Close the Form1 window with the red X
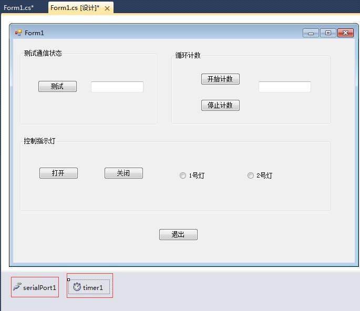The image size is (360, 311). (345, 33)
